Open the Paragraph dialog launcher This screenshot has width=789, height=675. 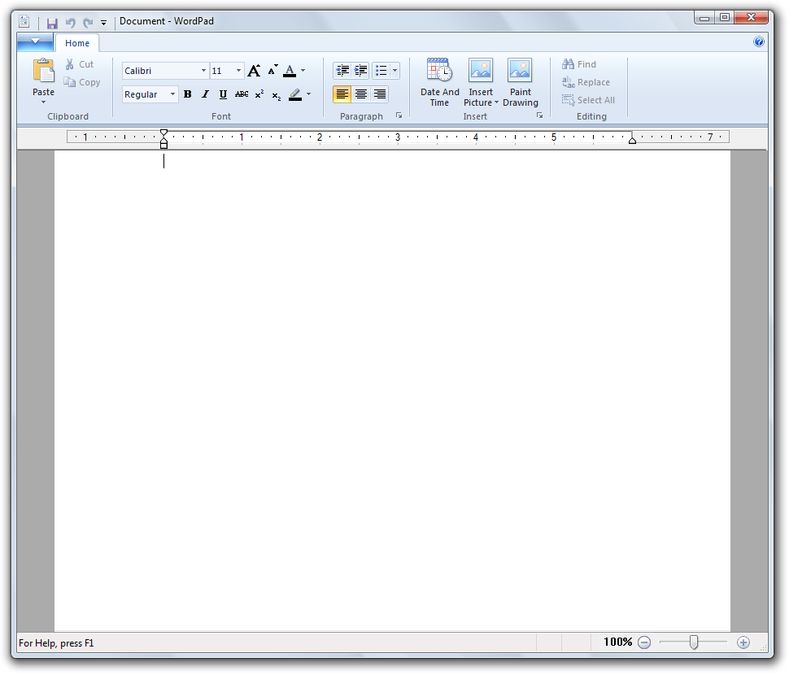tap(399, 115)
